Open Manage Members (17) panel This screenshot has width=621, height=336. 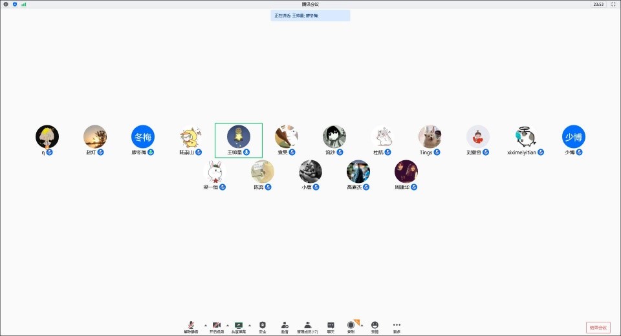(307, 326)
